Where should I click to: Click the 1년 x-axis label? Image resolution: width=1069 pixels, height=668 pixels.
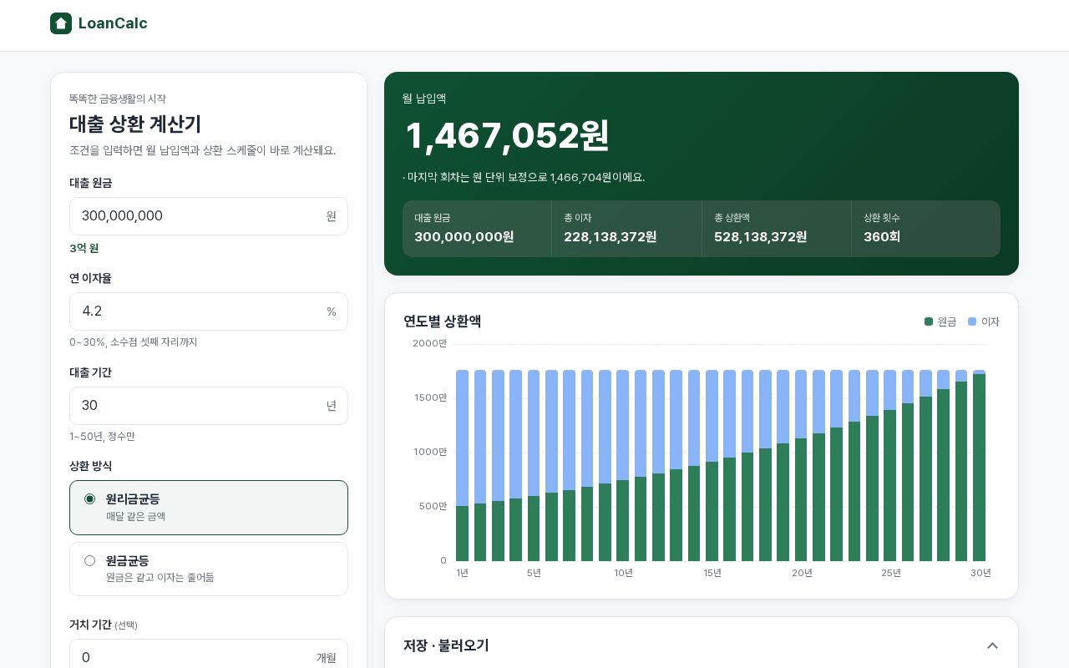(x=463, y=573)
